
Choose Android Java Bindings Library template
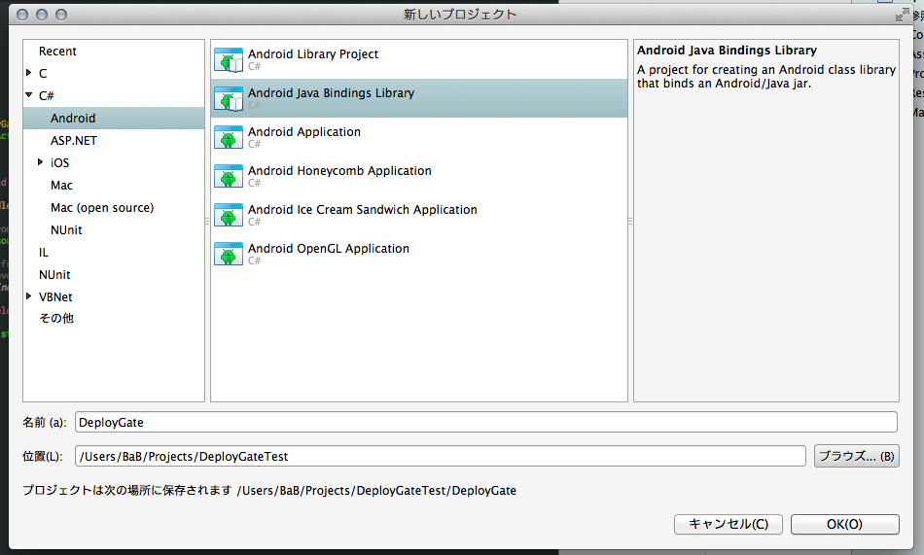point(331,93)
